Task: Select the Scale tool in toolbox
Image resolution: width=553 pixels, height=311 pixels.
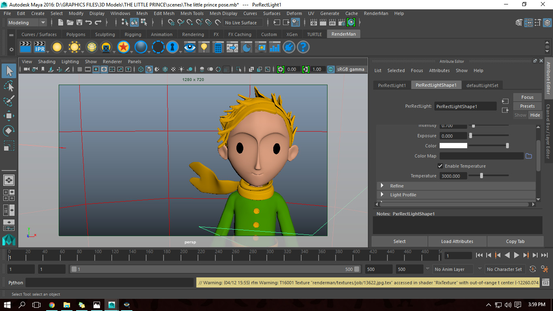Action: point(9,145)
